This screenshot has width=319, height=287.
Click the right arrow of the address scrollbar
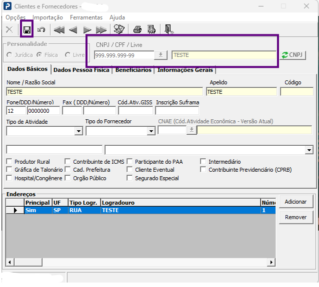click(x=271, y=262)
